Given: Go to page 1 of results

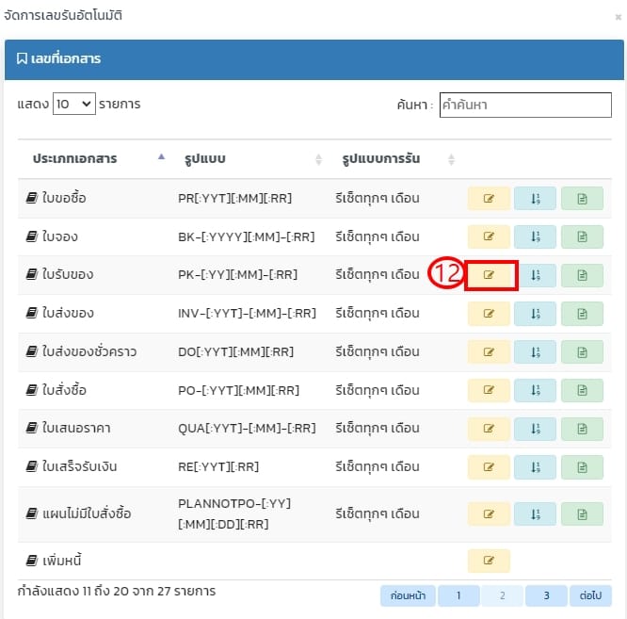Looking at the screenshot, I should click(452, 595).
